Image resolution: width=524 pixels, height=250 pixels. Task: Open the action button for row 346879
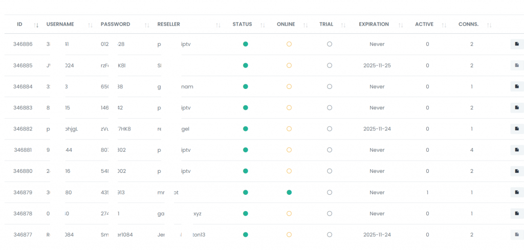point(517,192)
